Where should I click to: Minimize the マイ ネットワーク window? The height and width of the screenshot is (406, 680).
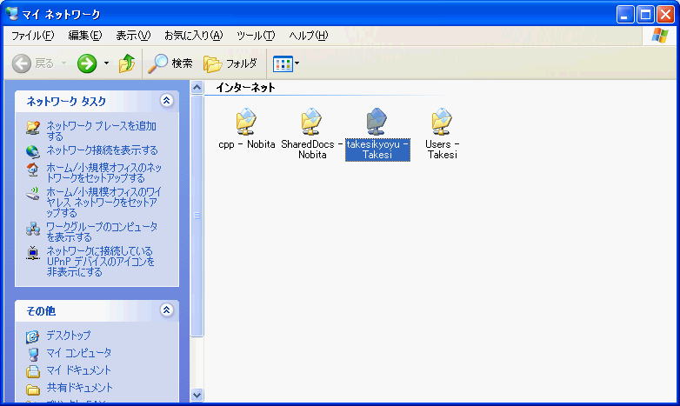point(625,15)
